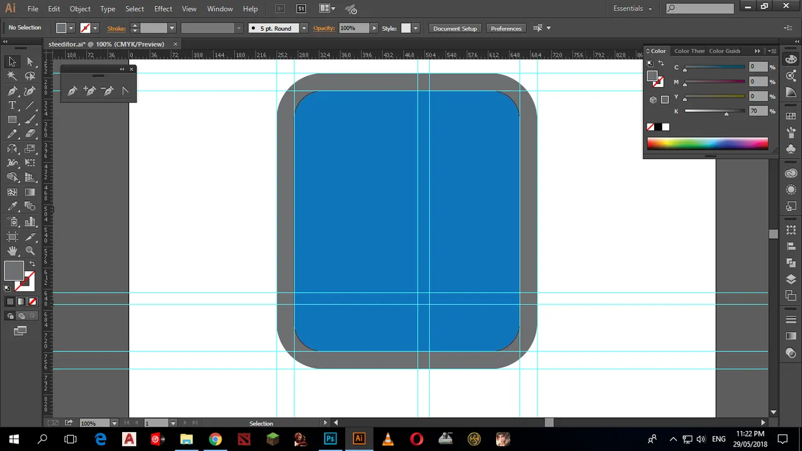The width and height of the screenshot is (802, 451).
Task: Open fill color dropdown in control bar
Action: [71, 28]
